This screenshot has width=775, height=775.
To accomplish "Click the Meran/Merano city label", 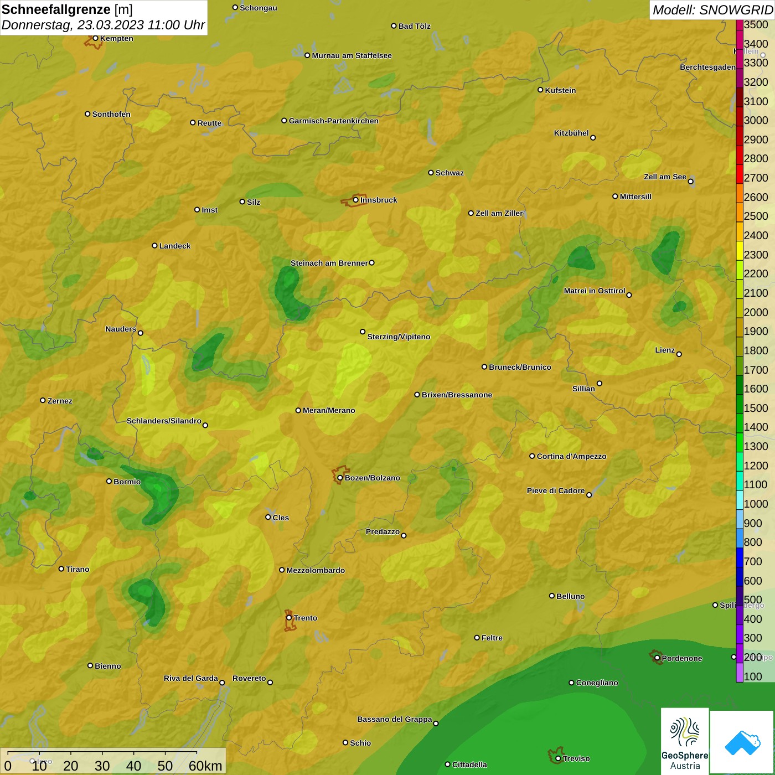I will tap(329, 410).
